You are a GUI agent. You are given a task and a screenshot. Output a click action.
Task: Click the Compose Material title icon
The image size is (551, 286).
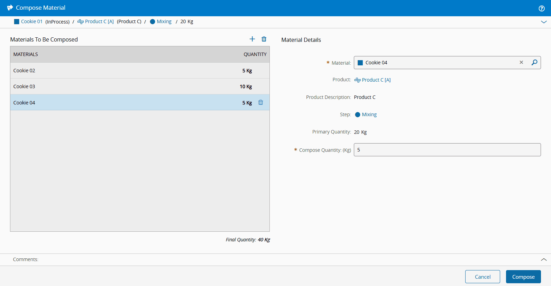tap(10, 8)
